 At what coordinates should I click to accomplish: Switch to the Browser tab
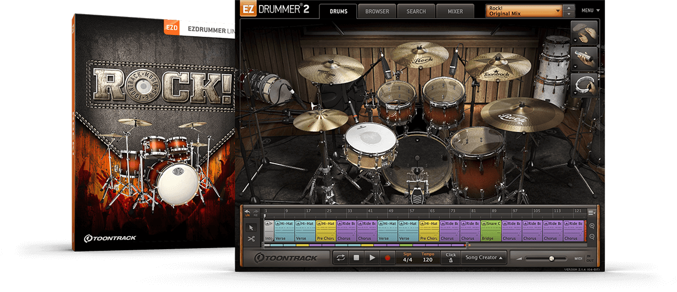[x=377, y=11]
